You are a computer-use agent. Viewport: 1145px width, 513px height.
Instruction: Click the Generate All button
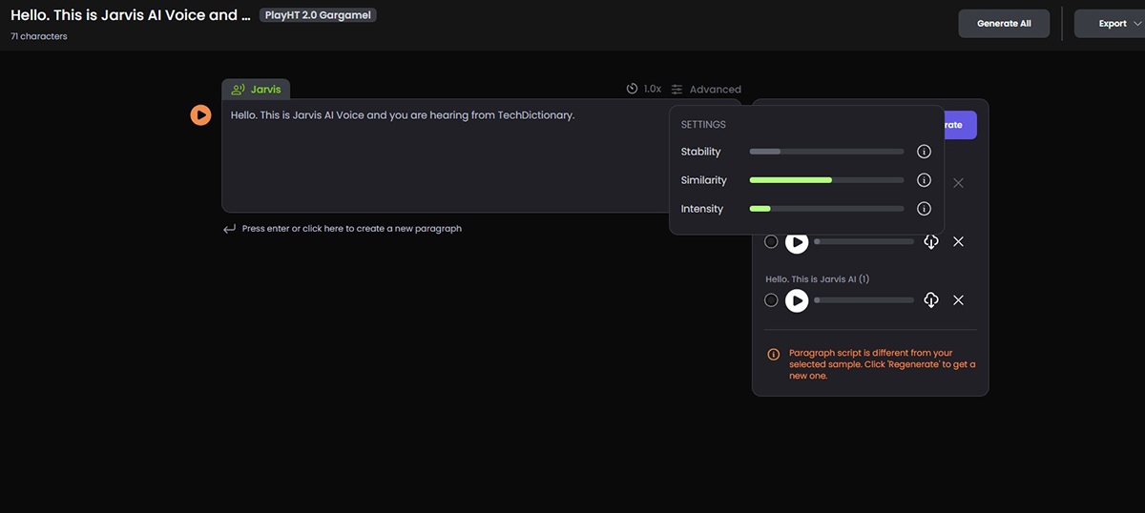pyautogui.click(x=1004, y=24)
